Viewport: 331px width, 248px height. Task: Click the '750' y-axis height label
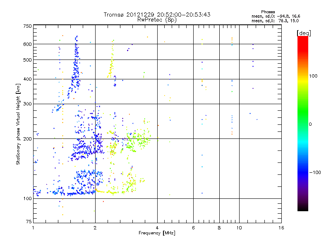tap(27, 26)
